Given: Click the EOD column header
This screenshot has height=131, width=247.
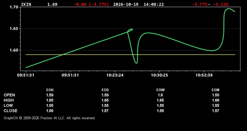Looking at the screenshot, I should pos(105,90).
